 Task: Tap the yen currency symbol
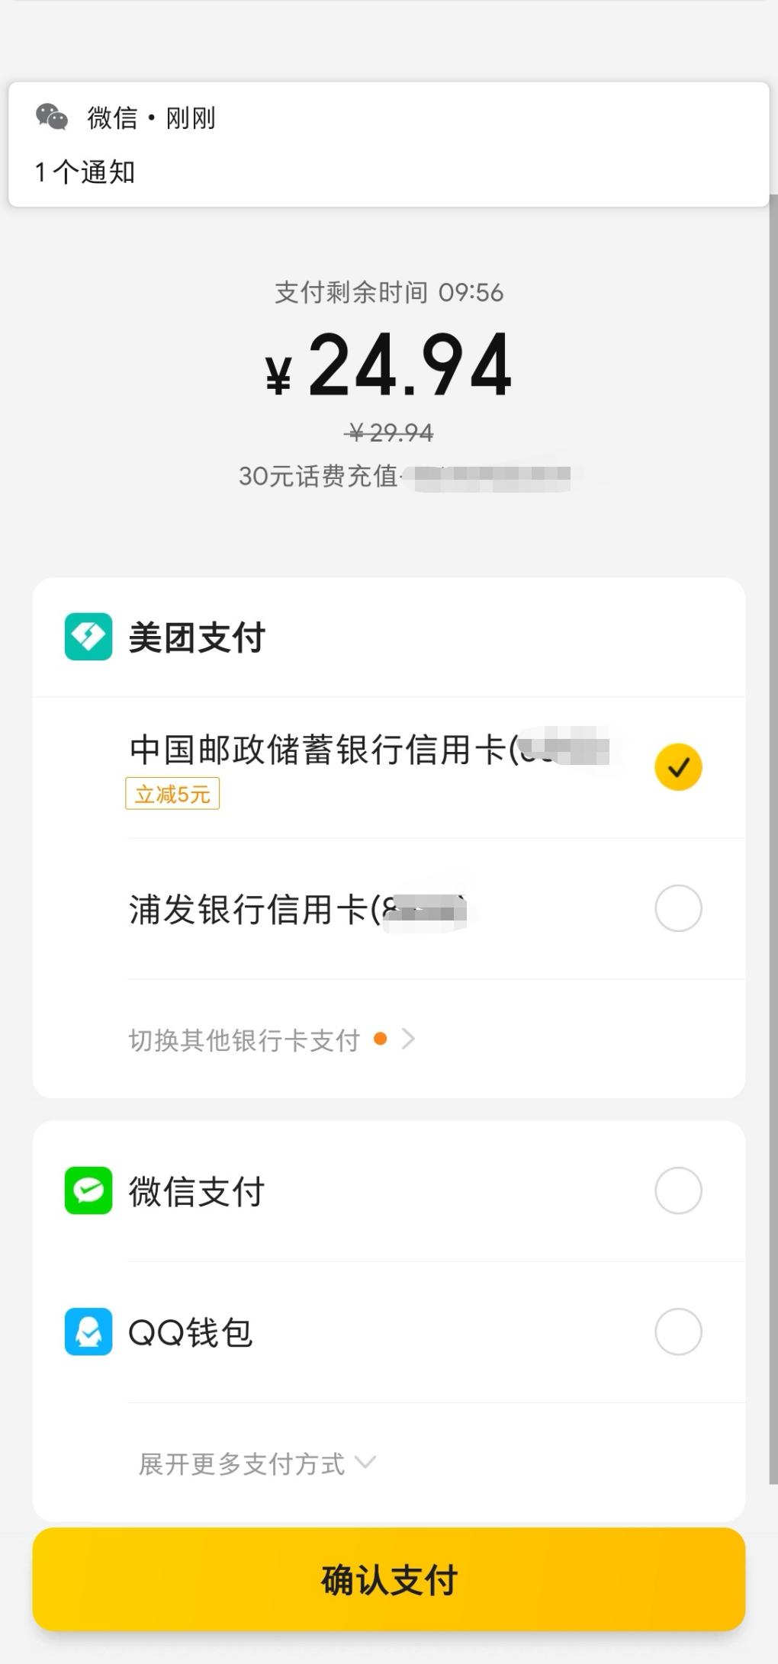[278, 374]
